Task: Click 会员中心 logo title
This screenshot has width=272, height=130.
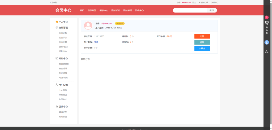Action: pyautogui.click(x=63, y=10)
